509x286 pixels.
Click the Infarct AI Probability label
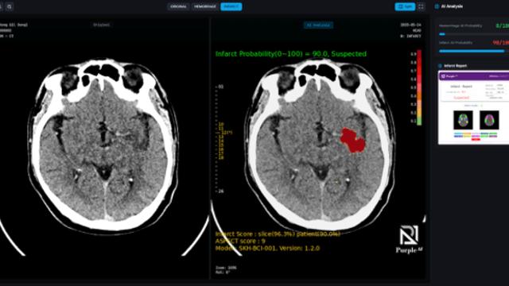(x=456, y=42)
